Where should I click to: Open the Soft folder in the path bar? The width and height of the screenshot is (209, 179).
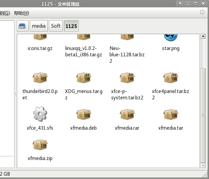pyautogui.click(x=56, y=26)
